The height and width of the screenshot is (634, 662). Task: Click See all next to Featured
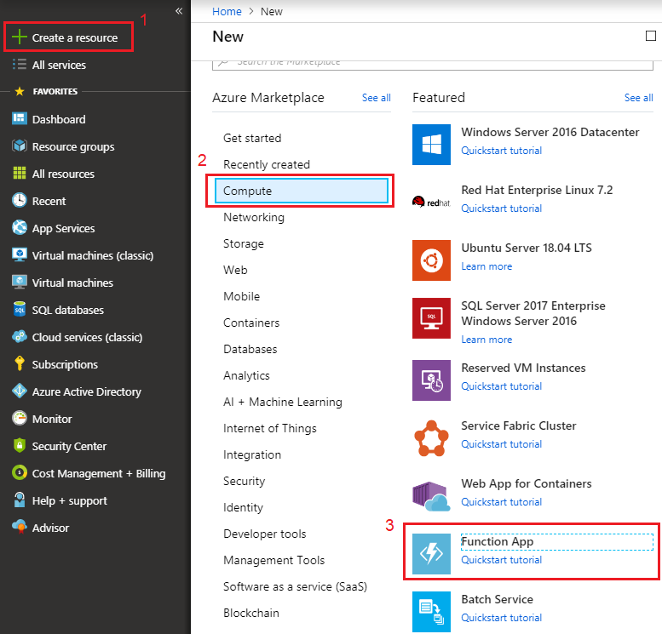tap(638, 98)
